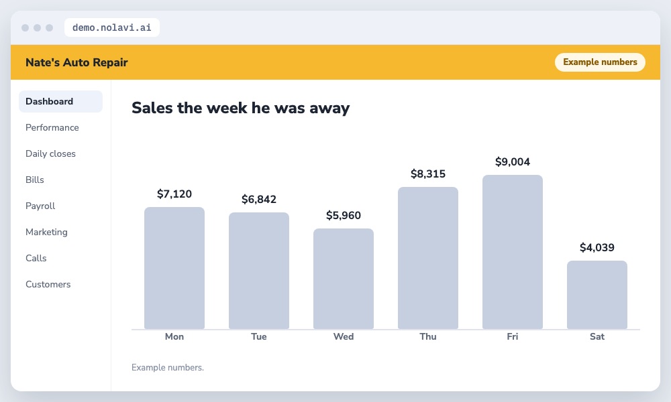Click the Friday sales bar
The height and width of the screenshot is (402, 671).
pos(512,252)
